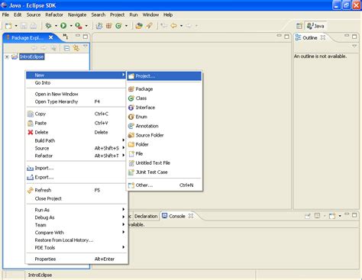Click the New Java Class toolbar icon
The image size is (362, 280).
point(118,26)
